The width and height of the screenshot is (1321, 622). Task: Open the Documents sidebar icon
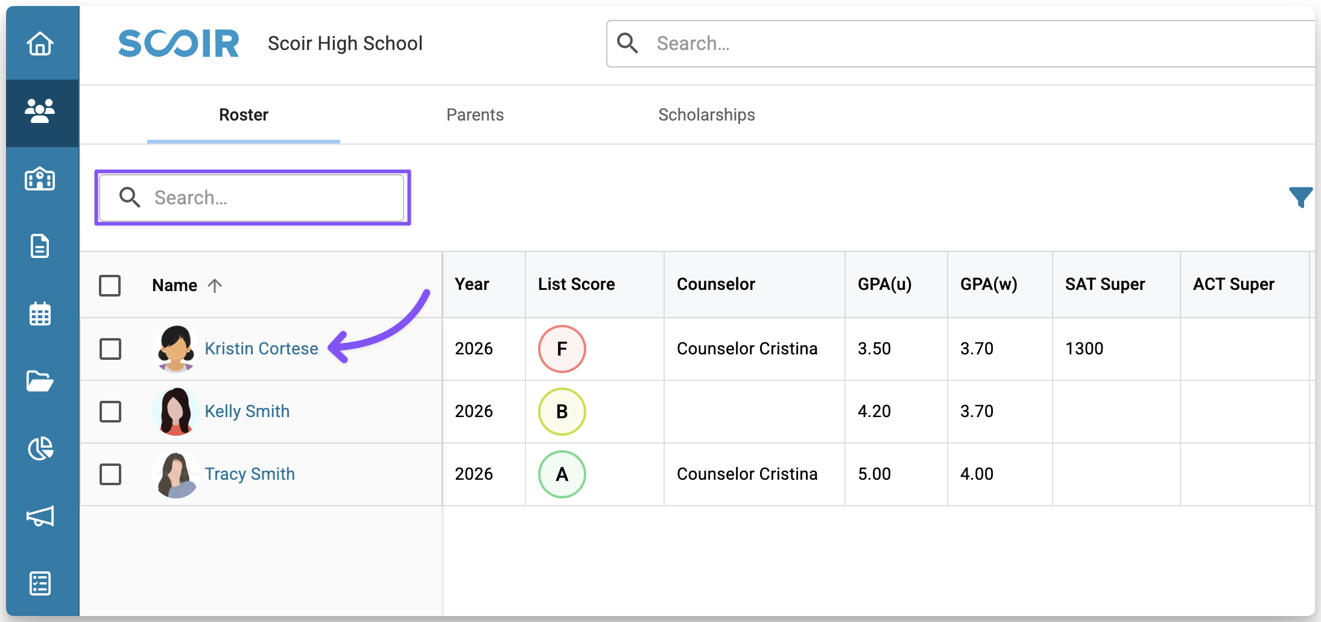pos(40,246)
